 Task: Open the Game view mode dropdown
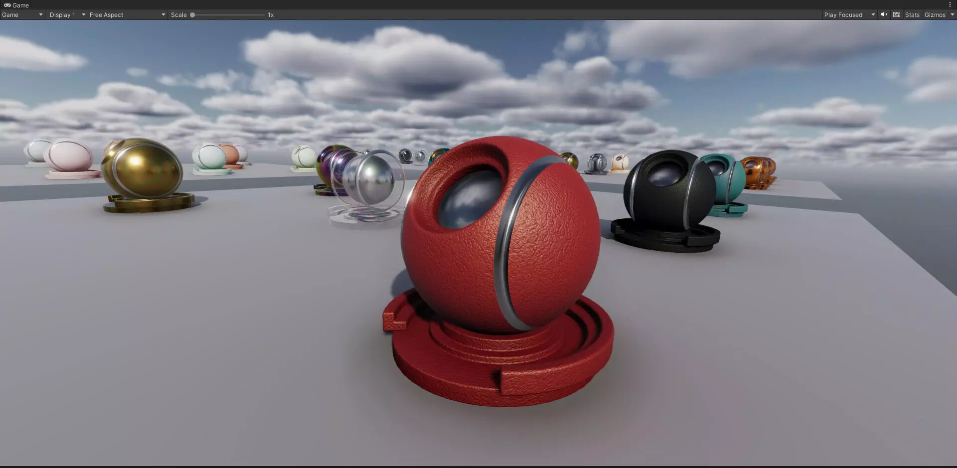[22, 15]
